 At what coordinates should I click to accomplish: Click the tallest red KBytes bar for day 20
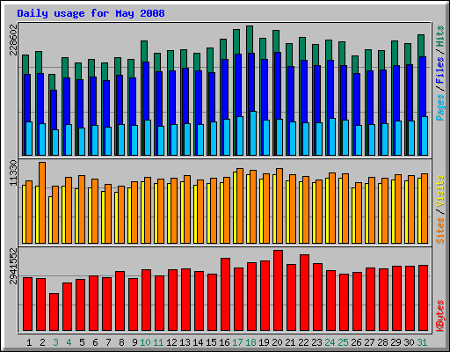coord(278,290)
